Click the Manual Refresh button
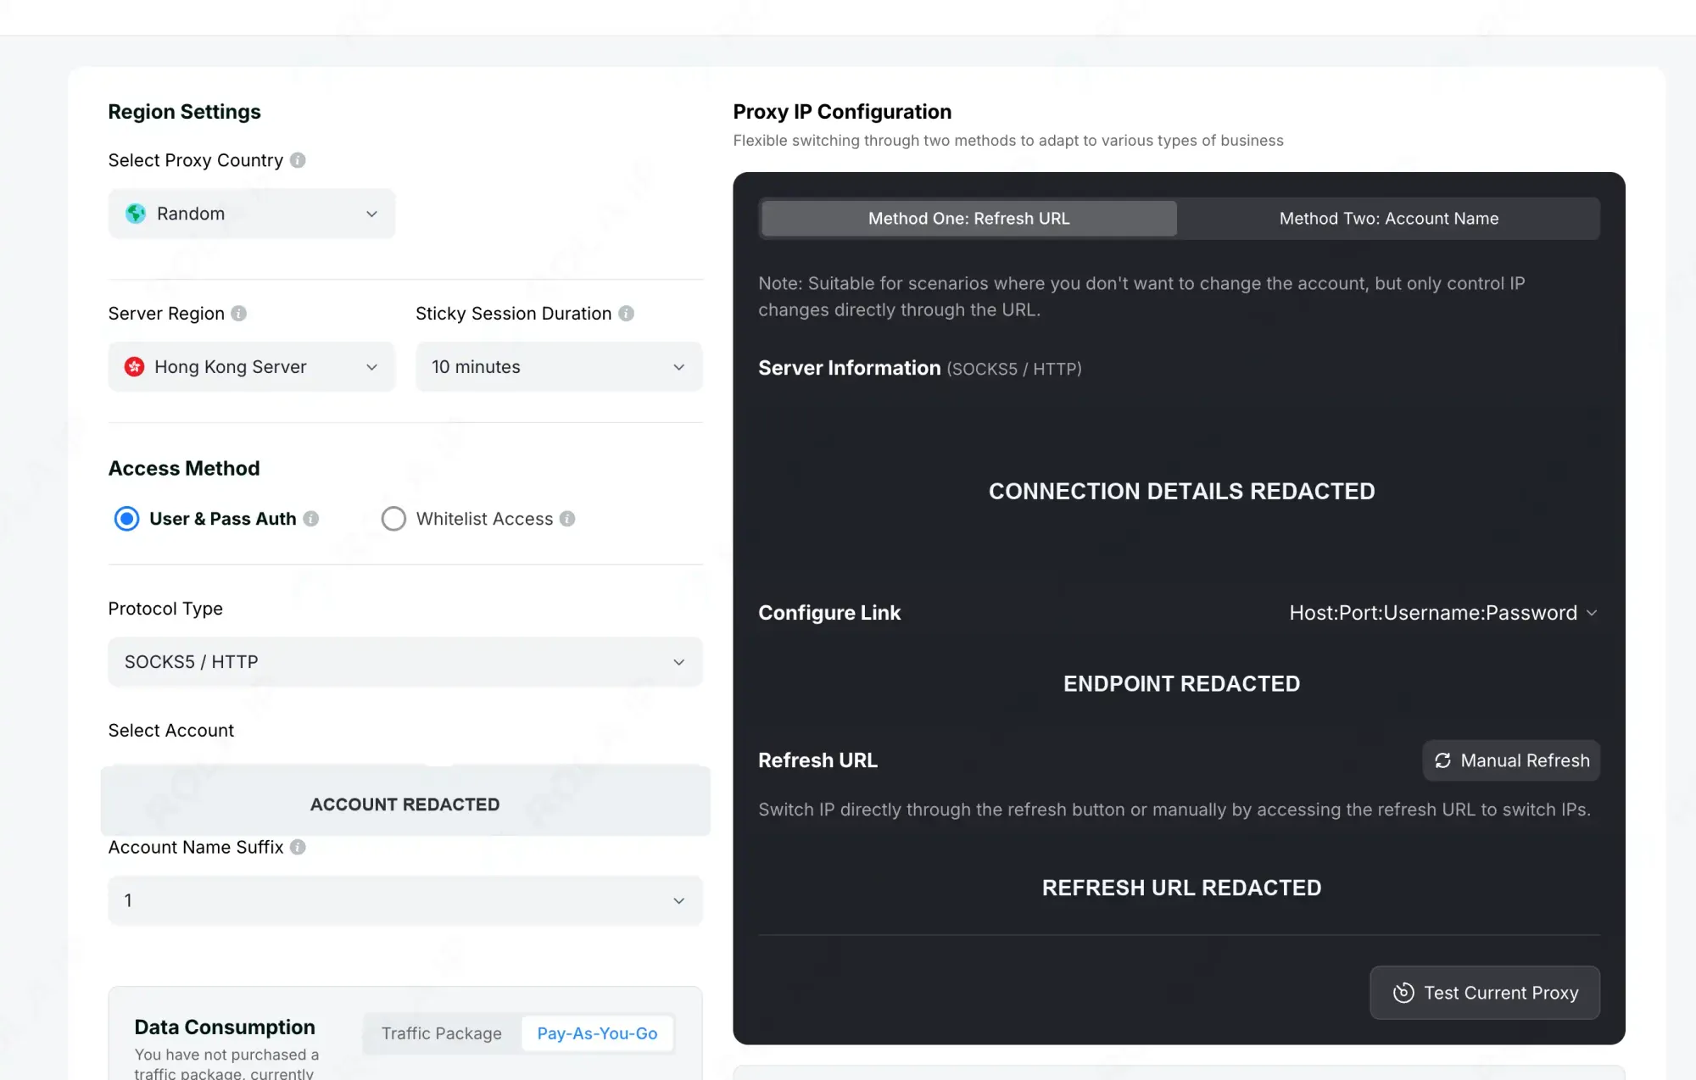This screenshot has width=1696, height=1080. pos(1511,760)
